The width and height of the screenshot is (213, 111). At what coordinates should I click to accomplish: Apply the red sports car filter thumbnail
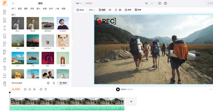(x=48, y=23)
